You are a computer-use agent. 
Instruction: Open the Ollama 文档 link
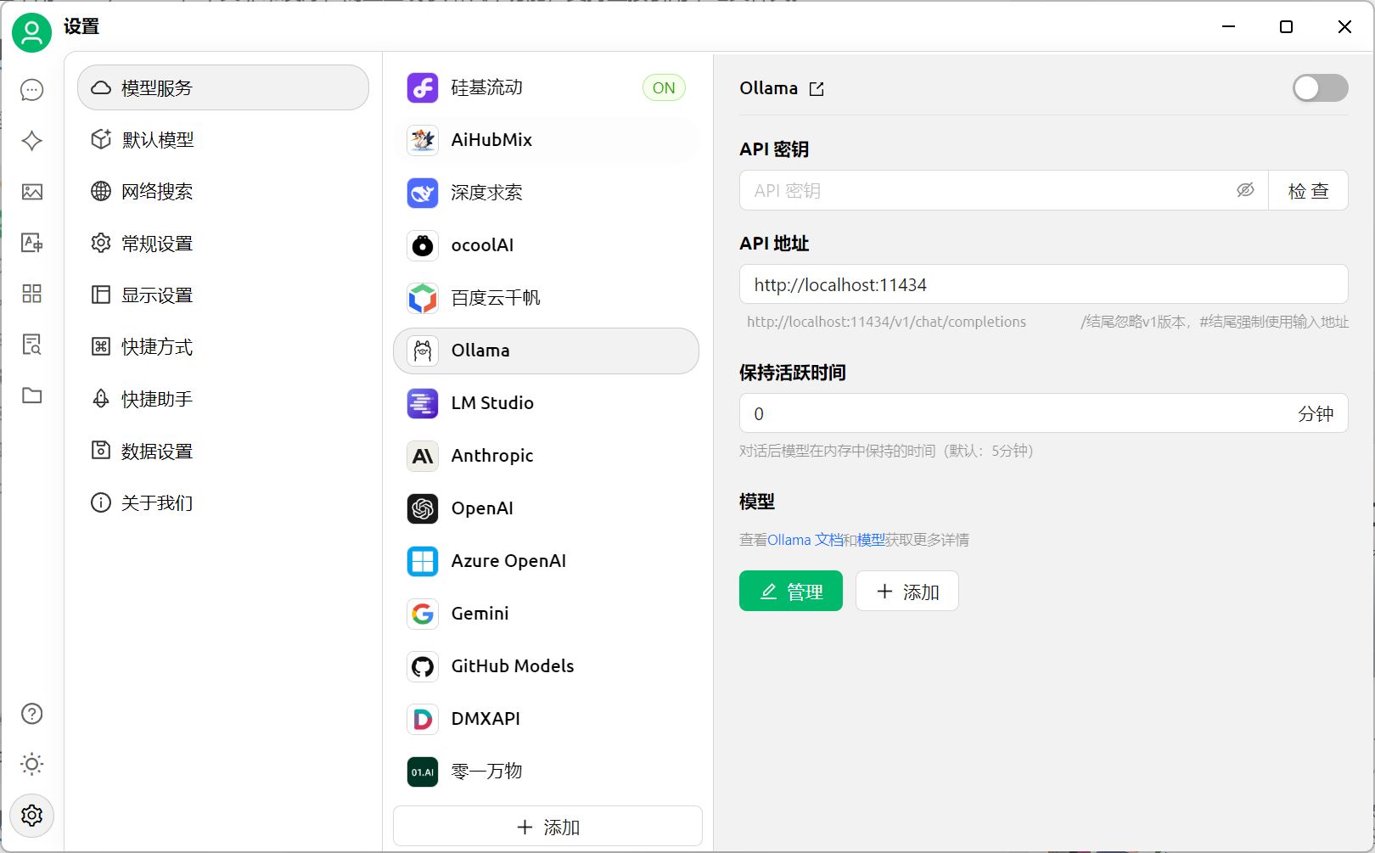coord(805,540)
